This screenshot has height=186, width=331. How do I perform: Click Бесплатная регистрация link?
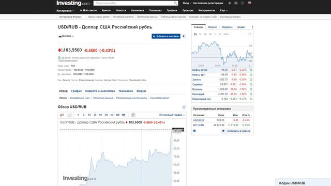click(208, 3)
